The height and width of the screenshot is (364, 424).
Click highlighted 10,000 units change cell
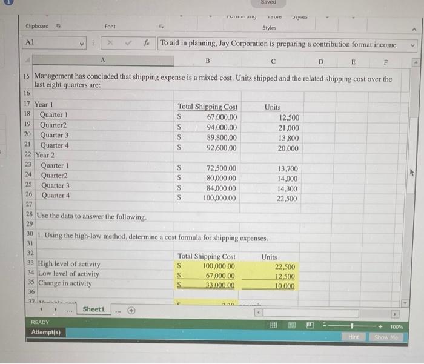click(x=269, y=286)
